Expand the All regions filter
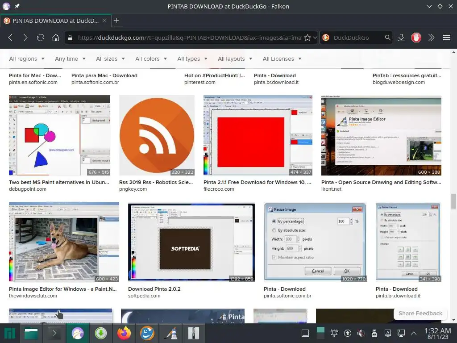This screenshot has width=457, height=343. (27, 59)
